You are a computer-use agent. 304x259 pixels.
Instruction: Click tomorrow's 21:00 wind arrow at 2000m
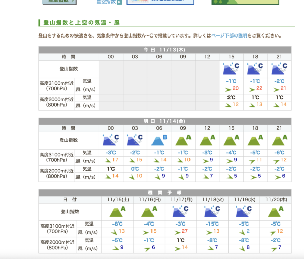pyautogui.click(x=278, y=177)
